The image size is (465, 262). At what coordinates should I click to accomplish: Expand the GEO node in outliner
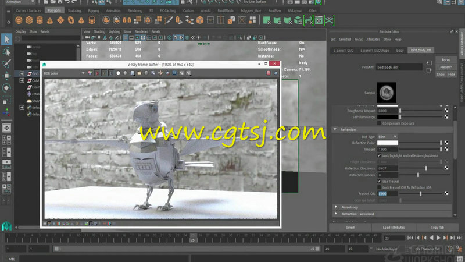[22, 73]
